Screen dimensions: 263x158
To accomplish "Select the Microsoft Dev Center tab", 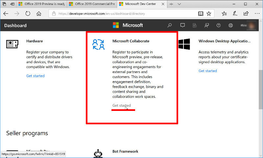I will (x=141, y=4).
